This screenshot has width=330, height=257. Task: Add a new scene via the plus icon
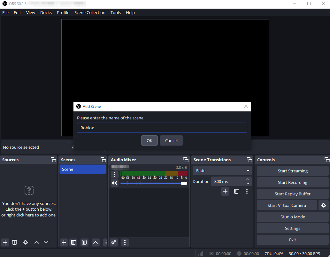[x=64, y=242]
